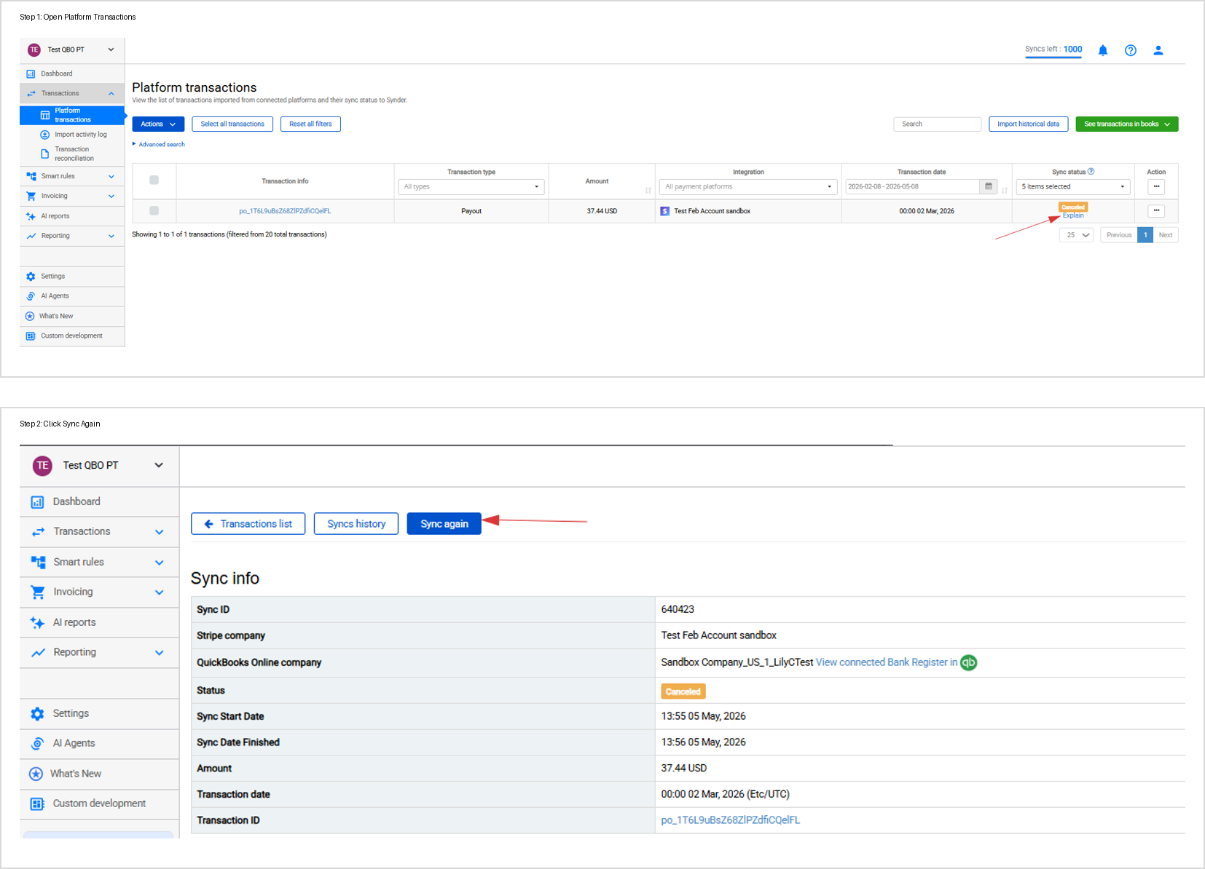Click the Stripe icon beside Test Feb Account sandbox
This screenshot has width=1205, height=869.
point(664,211)
